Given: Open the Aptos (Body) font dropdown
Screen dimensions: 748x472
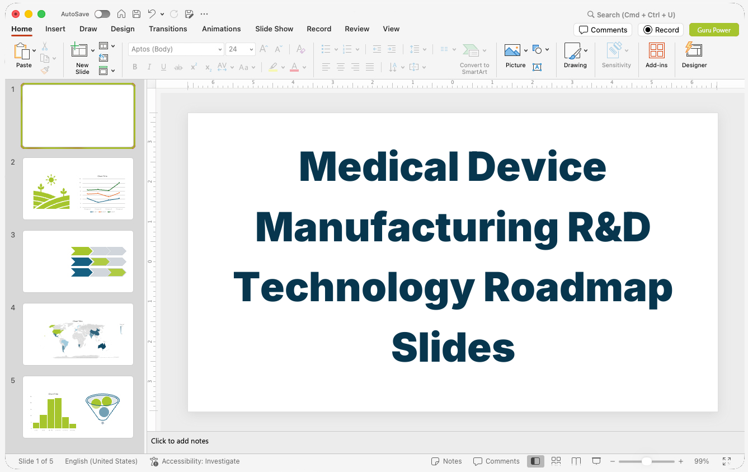Looking at the screenshot, I should coord(220,49).
